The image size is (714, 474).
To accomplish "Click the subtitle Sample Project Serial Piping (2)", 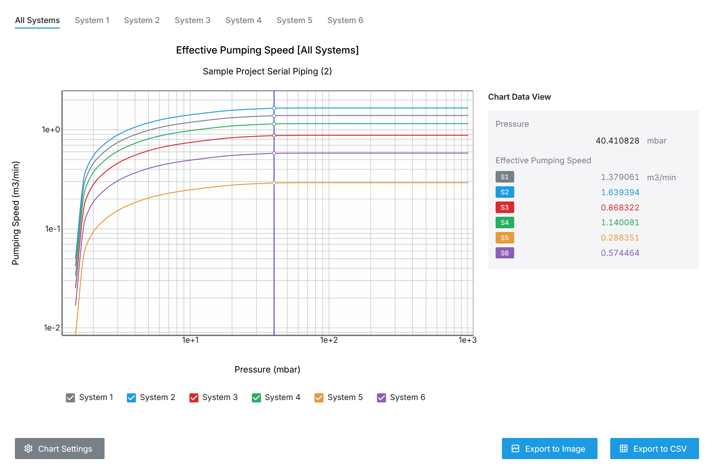I will (267, 71).
